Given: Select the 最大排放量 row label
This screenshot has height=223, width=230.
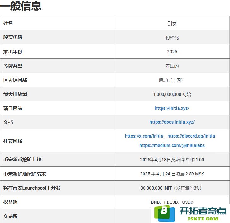Looking at the screenshot, I should point(15,94).
